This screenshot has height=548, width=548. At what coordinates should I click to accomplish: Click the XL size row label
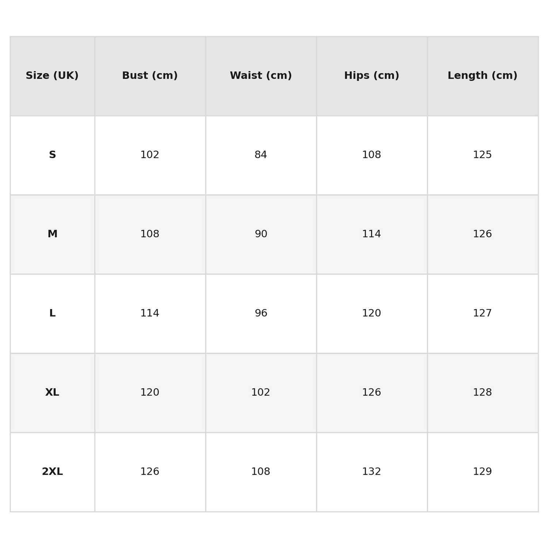[x=52, y=393]
